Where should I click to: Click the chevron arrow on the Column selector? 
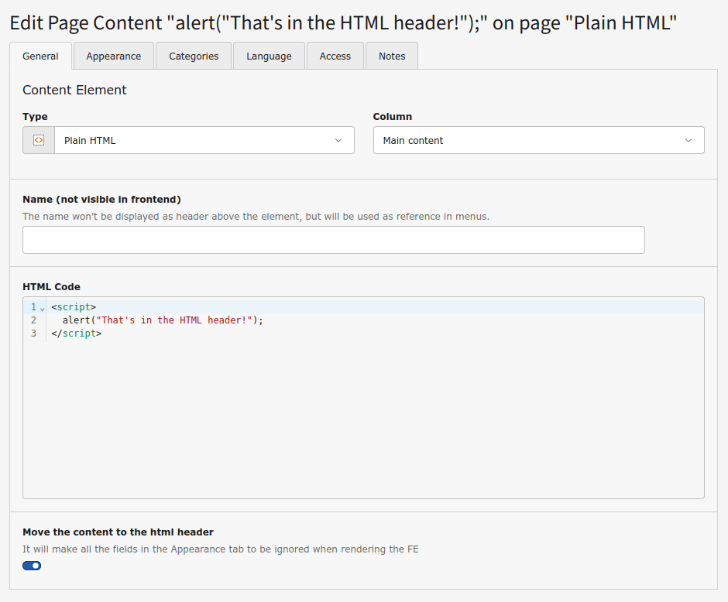coord(688,140)
